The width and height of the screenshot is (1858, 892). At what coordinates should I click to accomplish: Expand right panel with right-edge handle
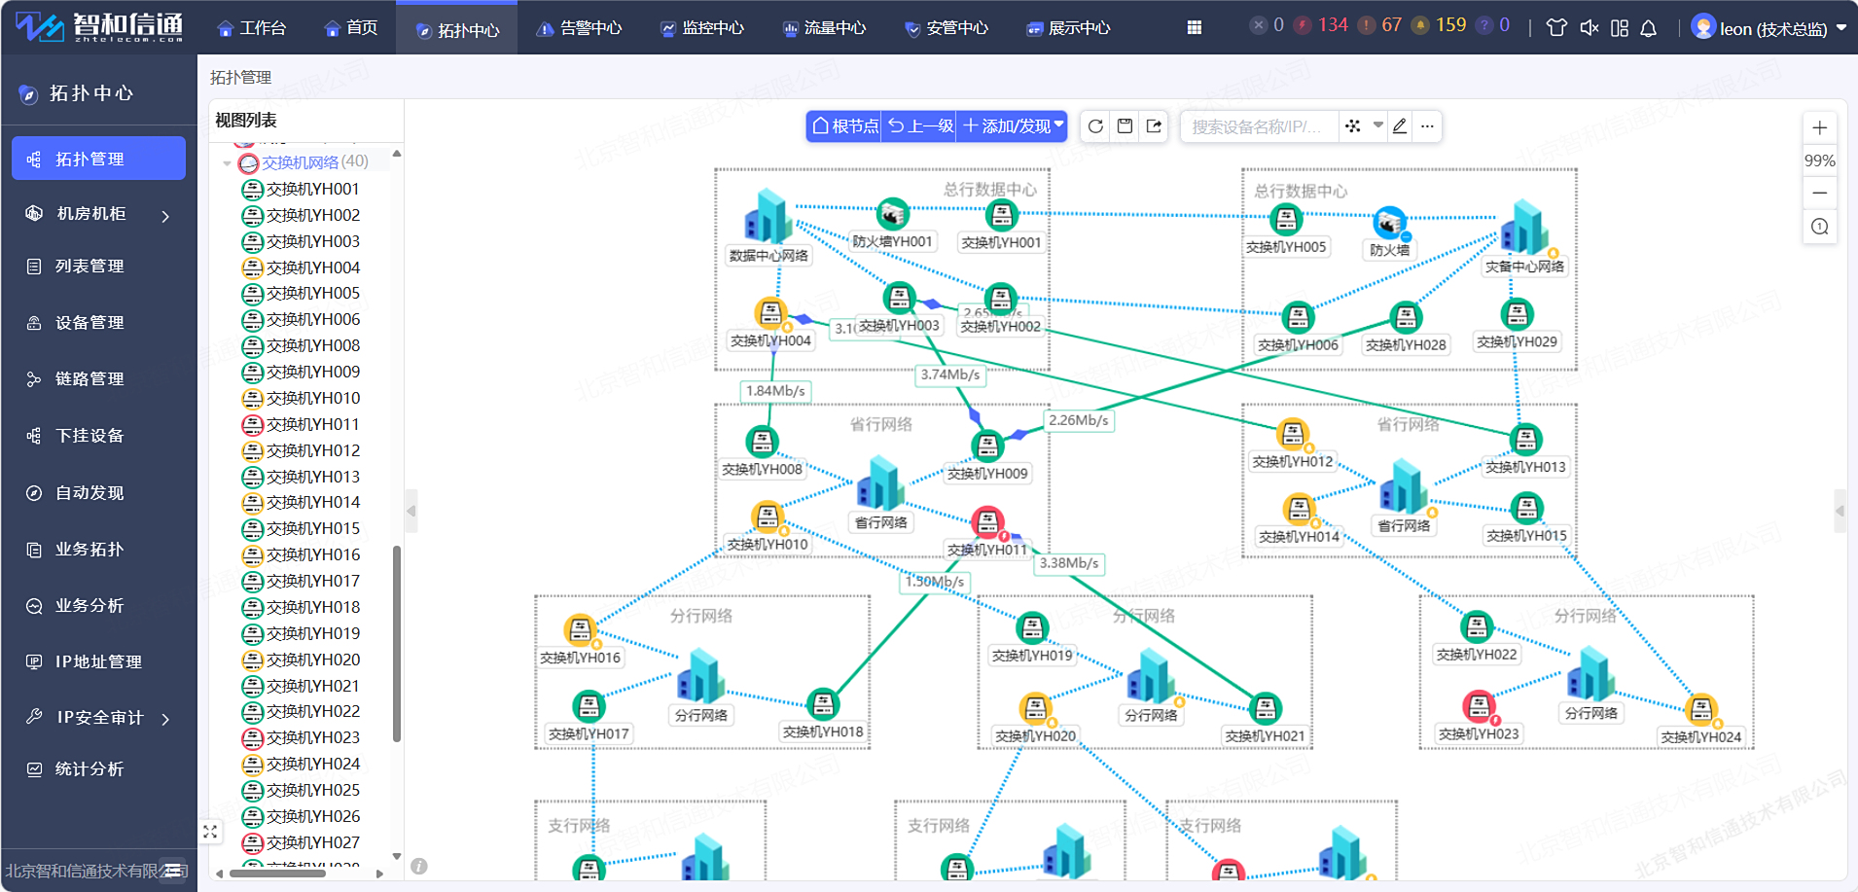(x=1840, y=511)
